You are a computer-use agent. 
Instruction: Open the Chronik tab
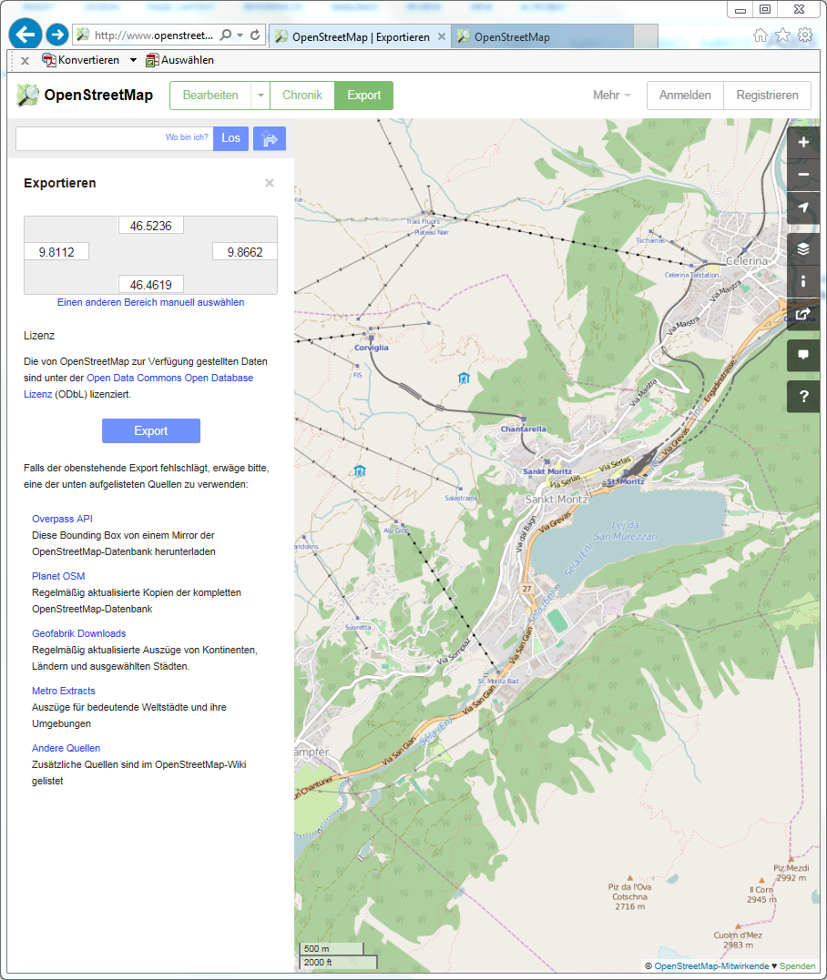point(301,96)
